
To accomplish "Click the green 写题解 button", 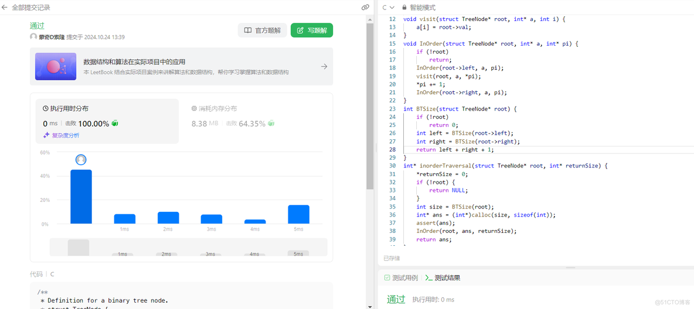I will [x=312, y=30].
